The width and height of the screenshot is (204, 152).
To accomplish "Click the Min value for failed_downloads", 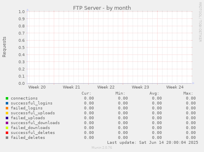I will [123, 128].
